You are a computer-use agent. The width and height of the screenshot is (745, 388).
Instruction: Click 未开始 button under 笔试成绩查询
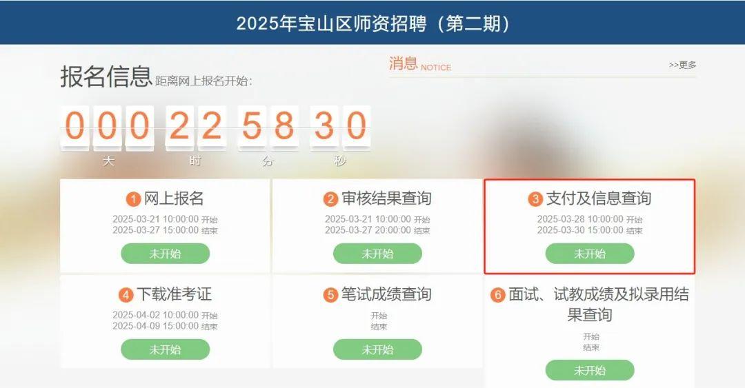click(x=378, y=349)
